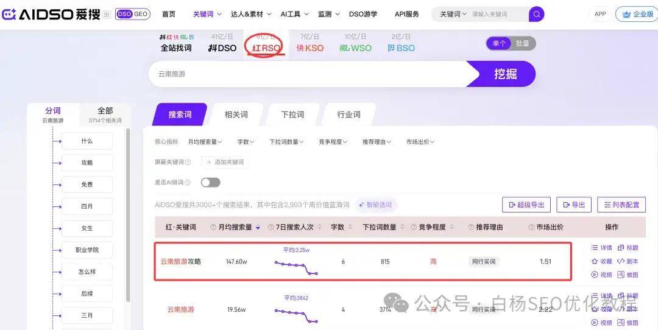Viewport: 658px width, 330px height.
Task: Select the 快KSO platform tab
Action: (310, 44)
